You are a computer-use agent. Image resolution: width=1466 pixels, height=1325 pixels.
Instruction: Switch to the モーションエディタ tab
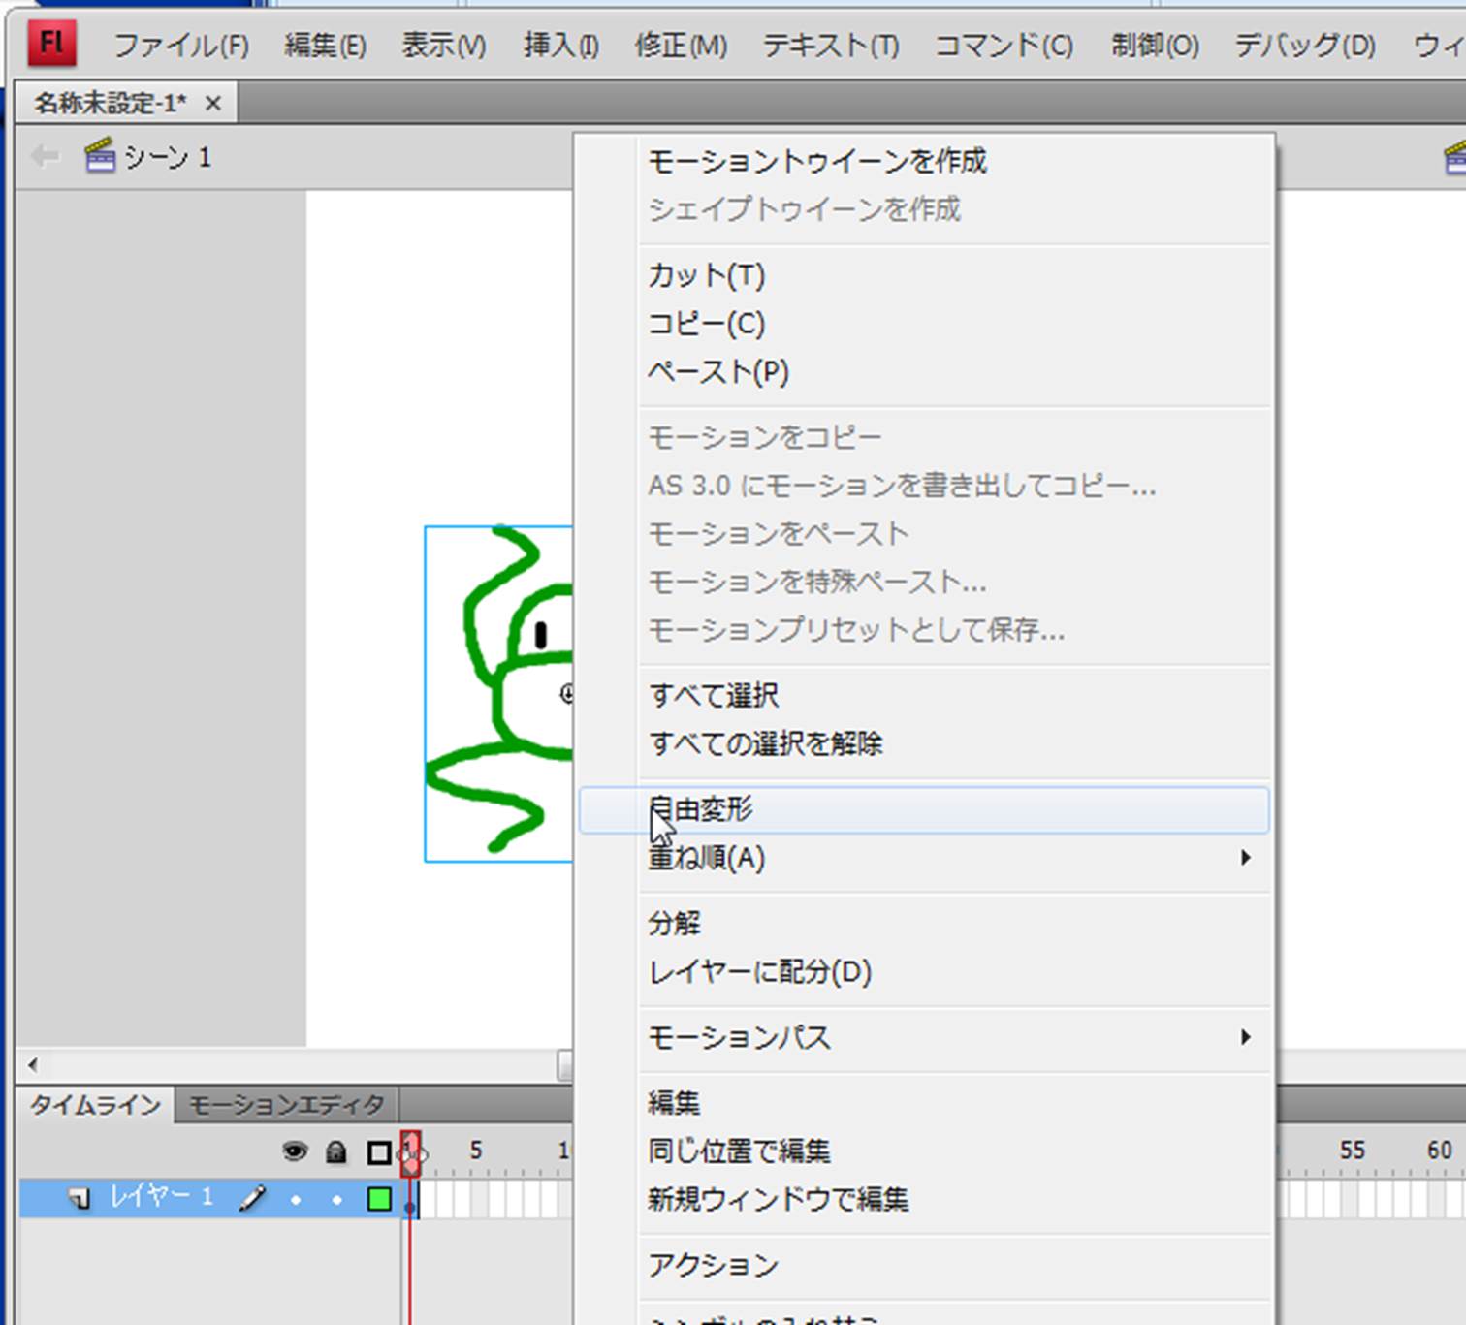286,1105
